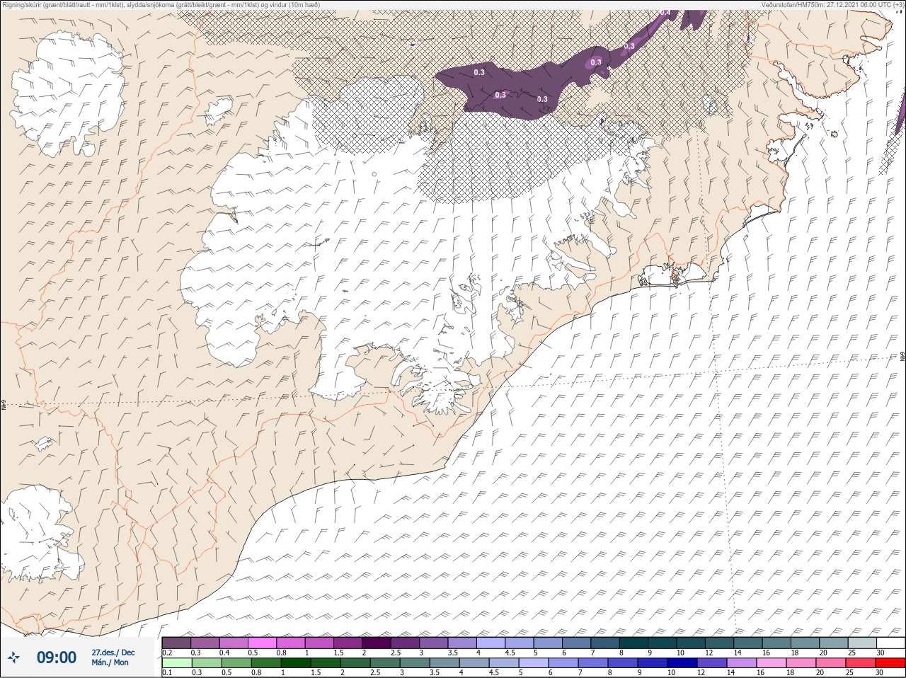
Task: Click the '27.des./ Dec' date text
Action: coord(113,653)
